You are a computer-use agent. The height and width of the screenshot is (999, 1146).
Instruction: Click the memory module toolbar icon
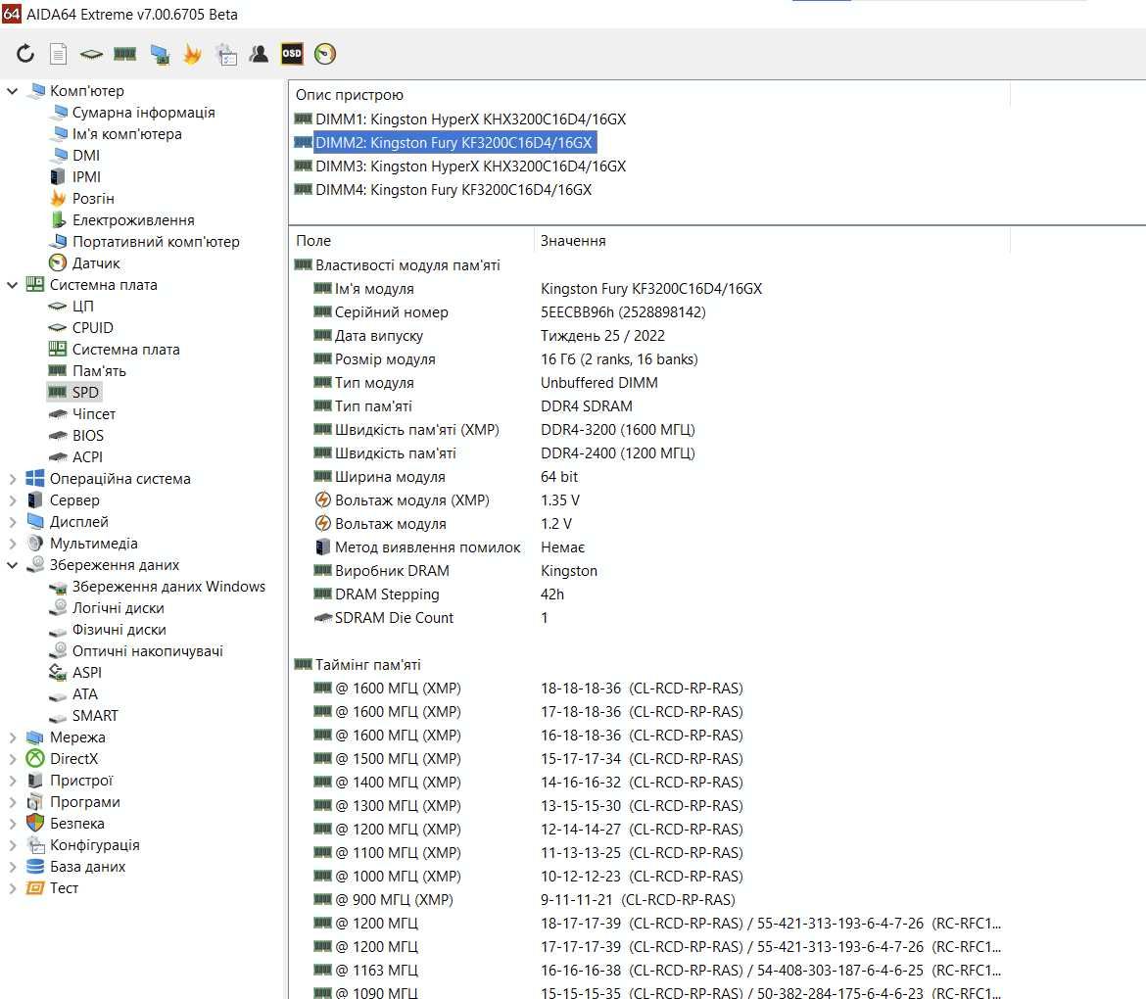[x=125, y=53]
